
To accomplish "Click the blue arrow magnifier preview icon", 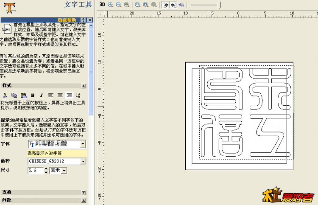I will tap(181, 5).
